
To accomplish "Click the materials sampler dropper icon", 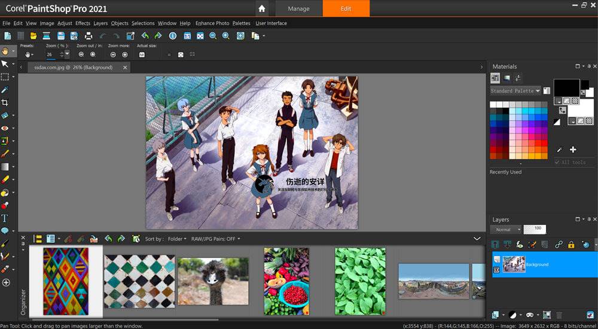I will [560, 150].
